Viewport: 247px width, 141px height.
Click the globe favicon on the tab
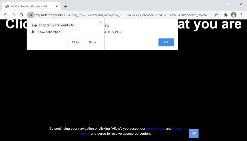(x=7, y=6)
